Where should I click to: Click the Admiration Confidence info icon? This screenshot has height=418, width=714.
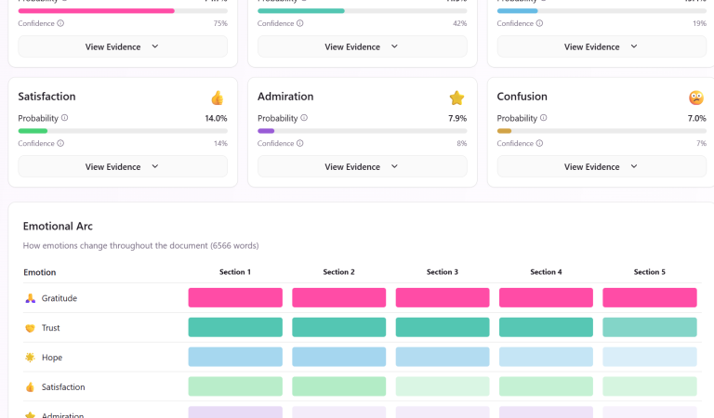click(x=300, y=143)
